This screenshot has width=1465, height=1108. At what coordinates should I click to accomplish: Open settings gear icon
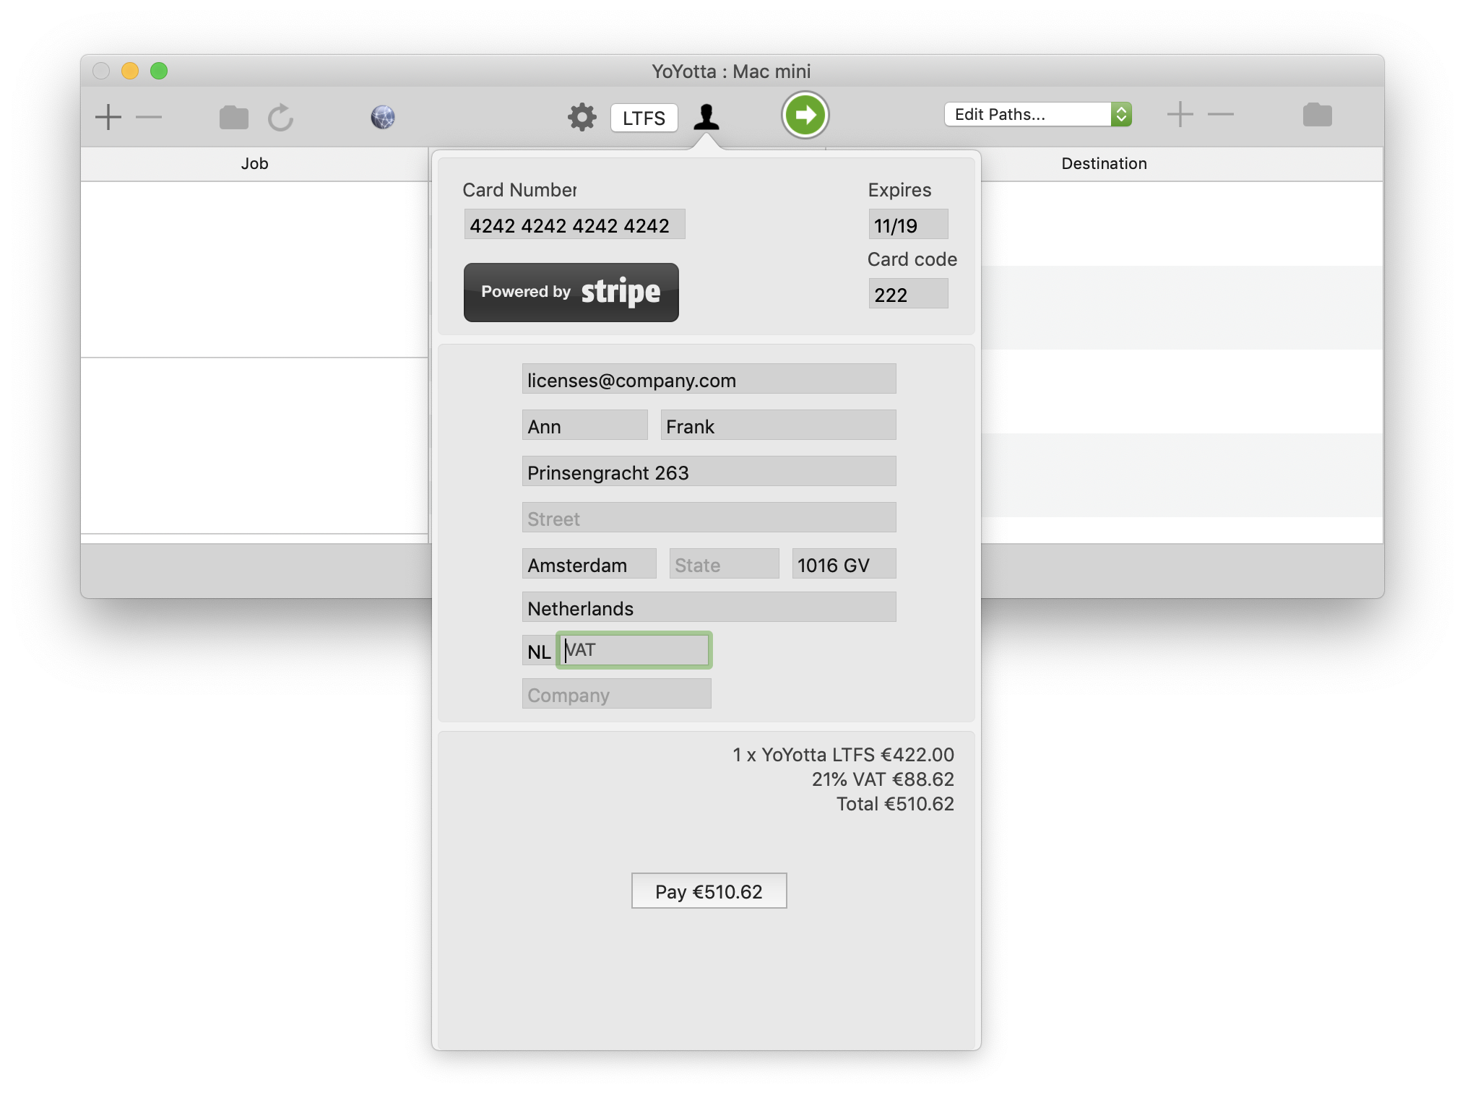point(582,116)
